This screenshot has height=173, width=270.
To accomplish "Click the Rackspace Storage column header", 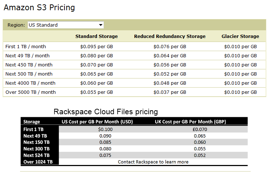I will pos(32,122).
